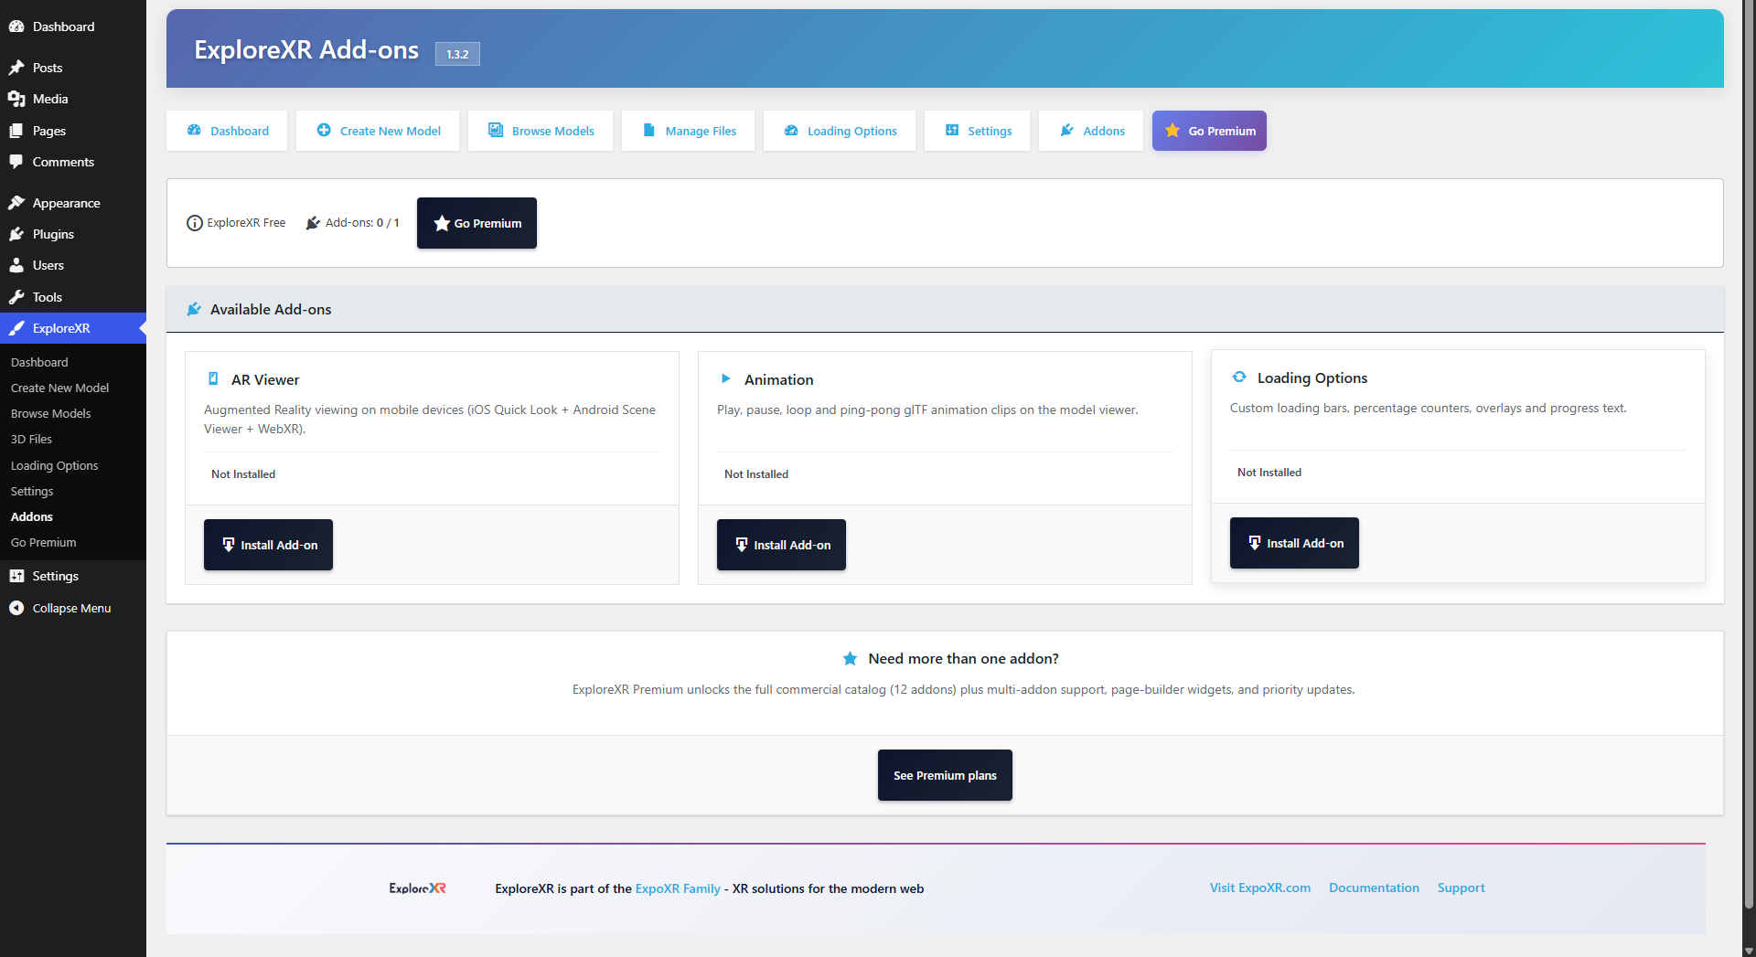Open Media in the WordPress menu
The width and height of the screenshot is (1756, 957).
click(x=73, y=99)
